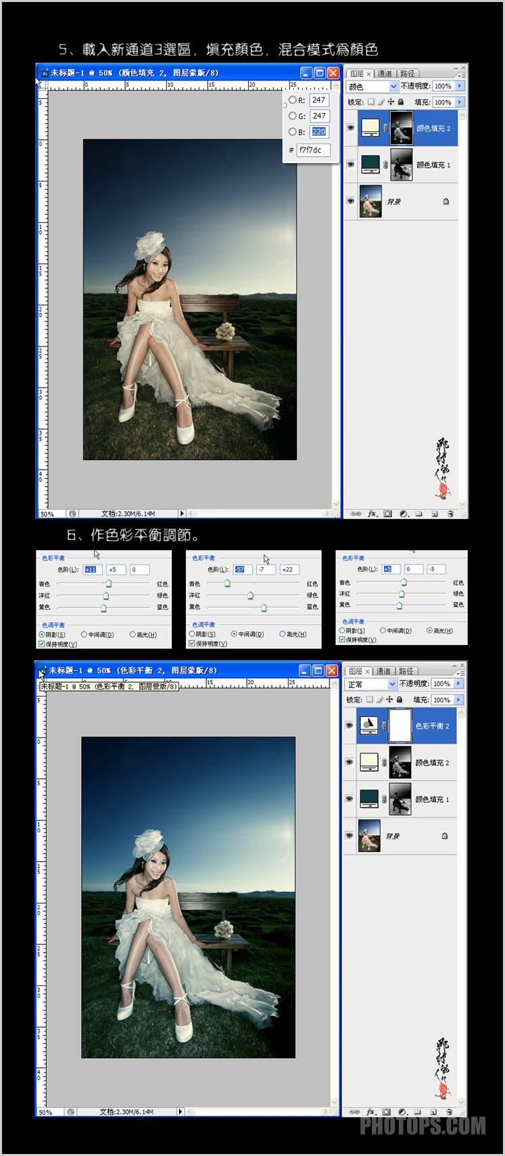Click lock icon on 背景 layer in step 5
This screenshot has height=1156, width=505.
tap(446, 202)
